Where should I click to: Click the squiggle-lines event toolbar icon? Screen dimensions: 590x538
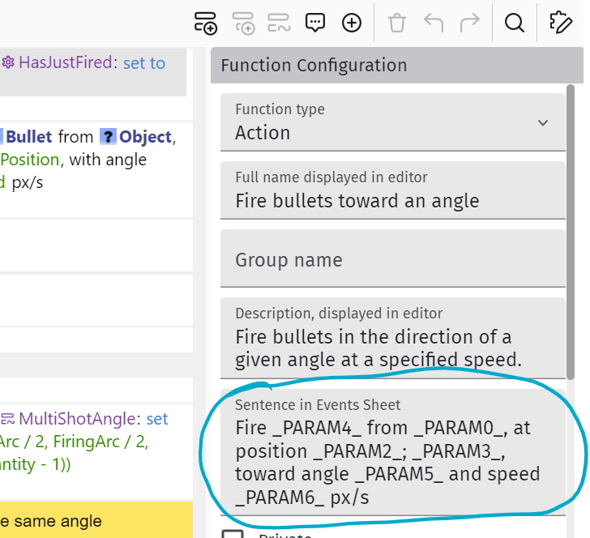click(280, 23)
